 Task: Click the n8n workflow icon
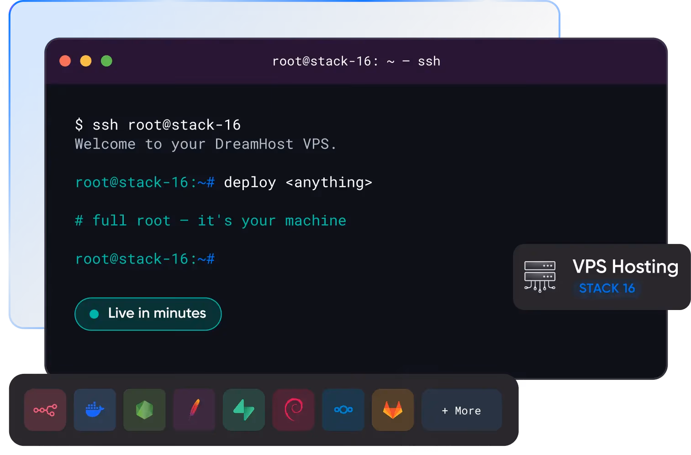coord(45,410)
